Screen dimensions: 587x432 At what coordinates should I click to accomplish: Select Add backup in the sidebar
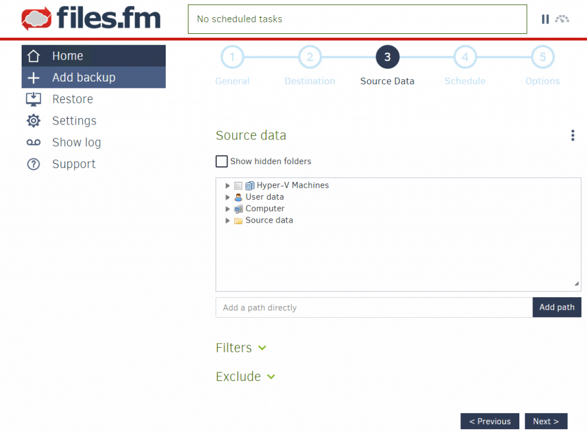pyautogui.click(x=93, y=77)
